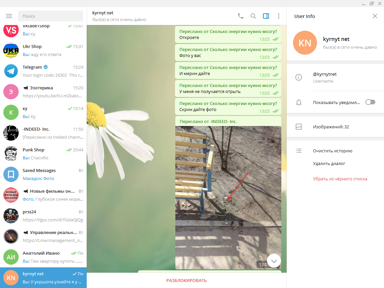
Task: Search messages in this chat
Action: [253, 16]
